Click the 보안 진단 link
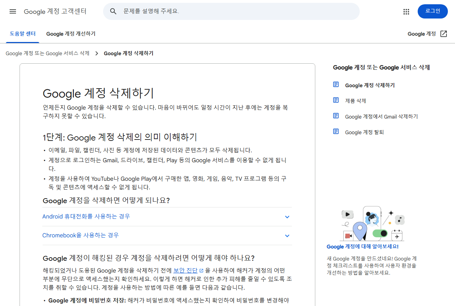 (185, 270)
